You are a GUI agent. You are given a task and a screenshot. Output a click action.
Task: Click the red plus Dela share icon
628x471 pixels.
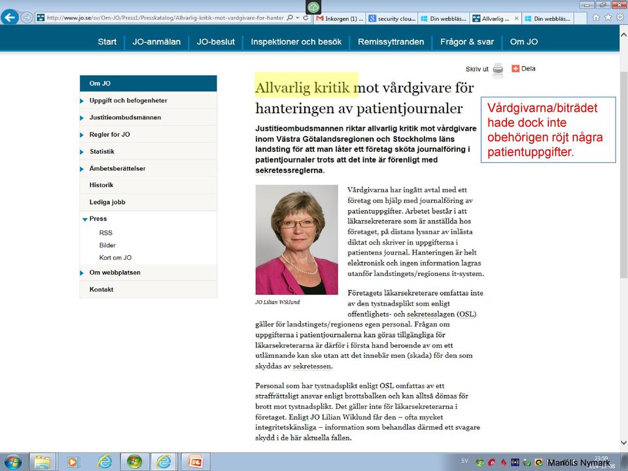coord(515,69)
